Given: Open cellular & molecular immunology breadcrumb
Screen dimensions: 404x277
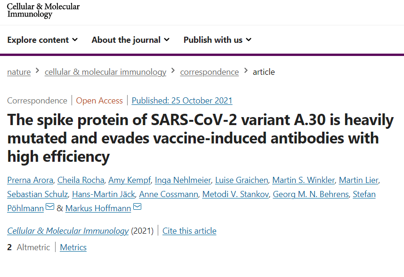Looking at the screenshot, I should (x=105, y=72).
